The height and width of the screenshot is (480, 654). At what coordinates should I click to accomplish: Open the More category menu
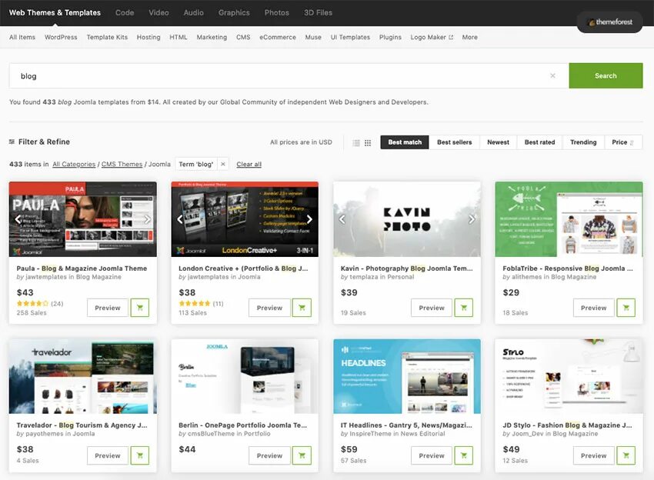pyautogui.click(x=469, y=37)
